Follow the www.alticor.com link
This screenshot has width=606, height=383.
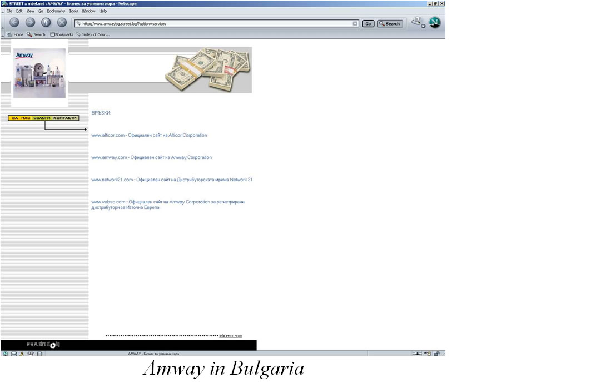click(x=108, y=136)
